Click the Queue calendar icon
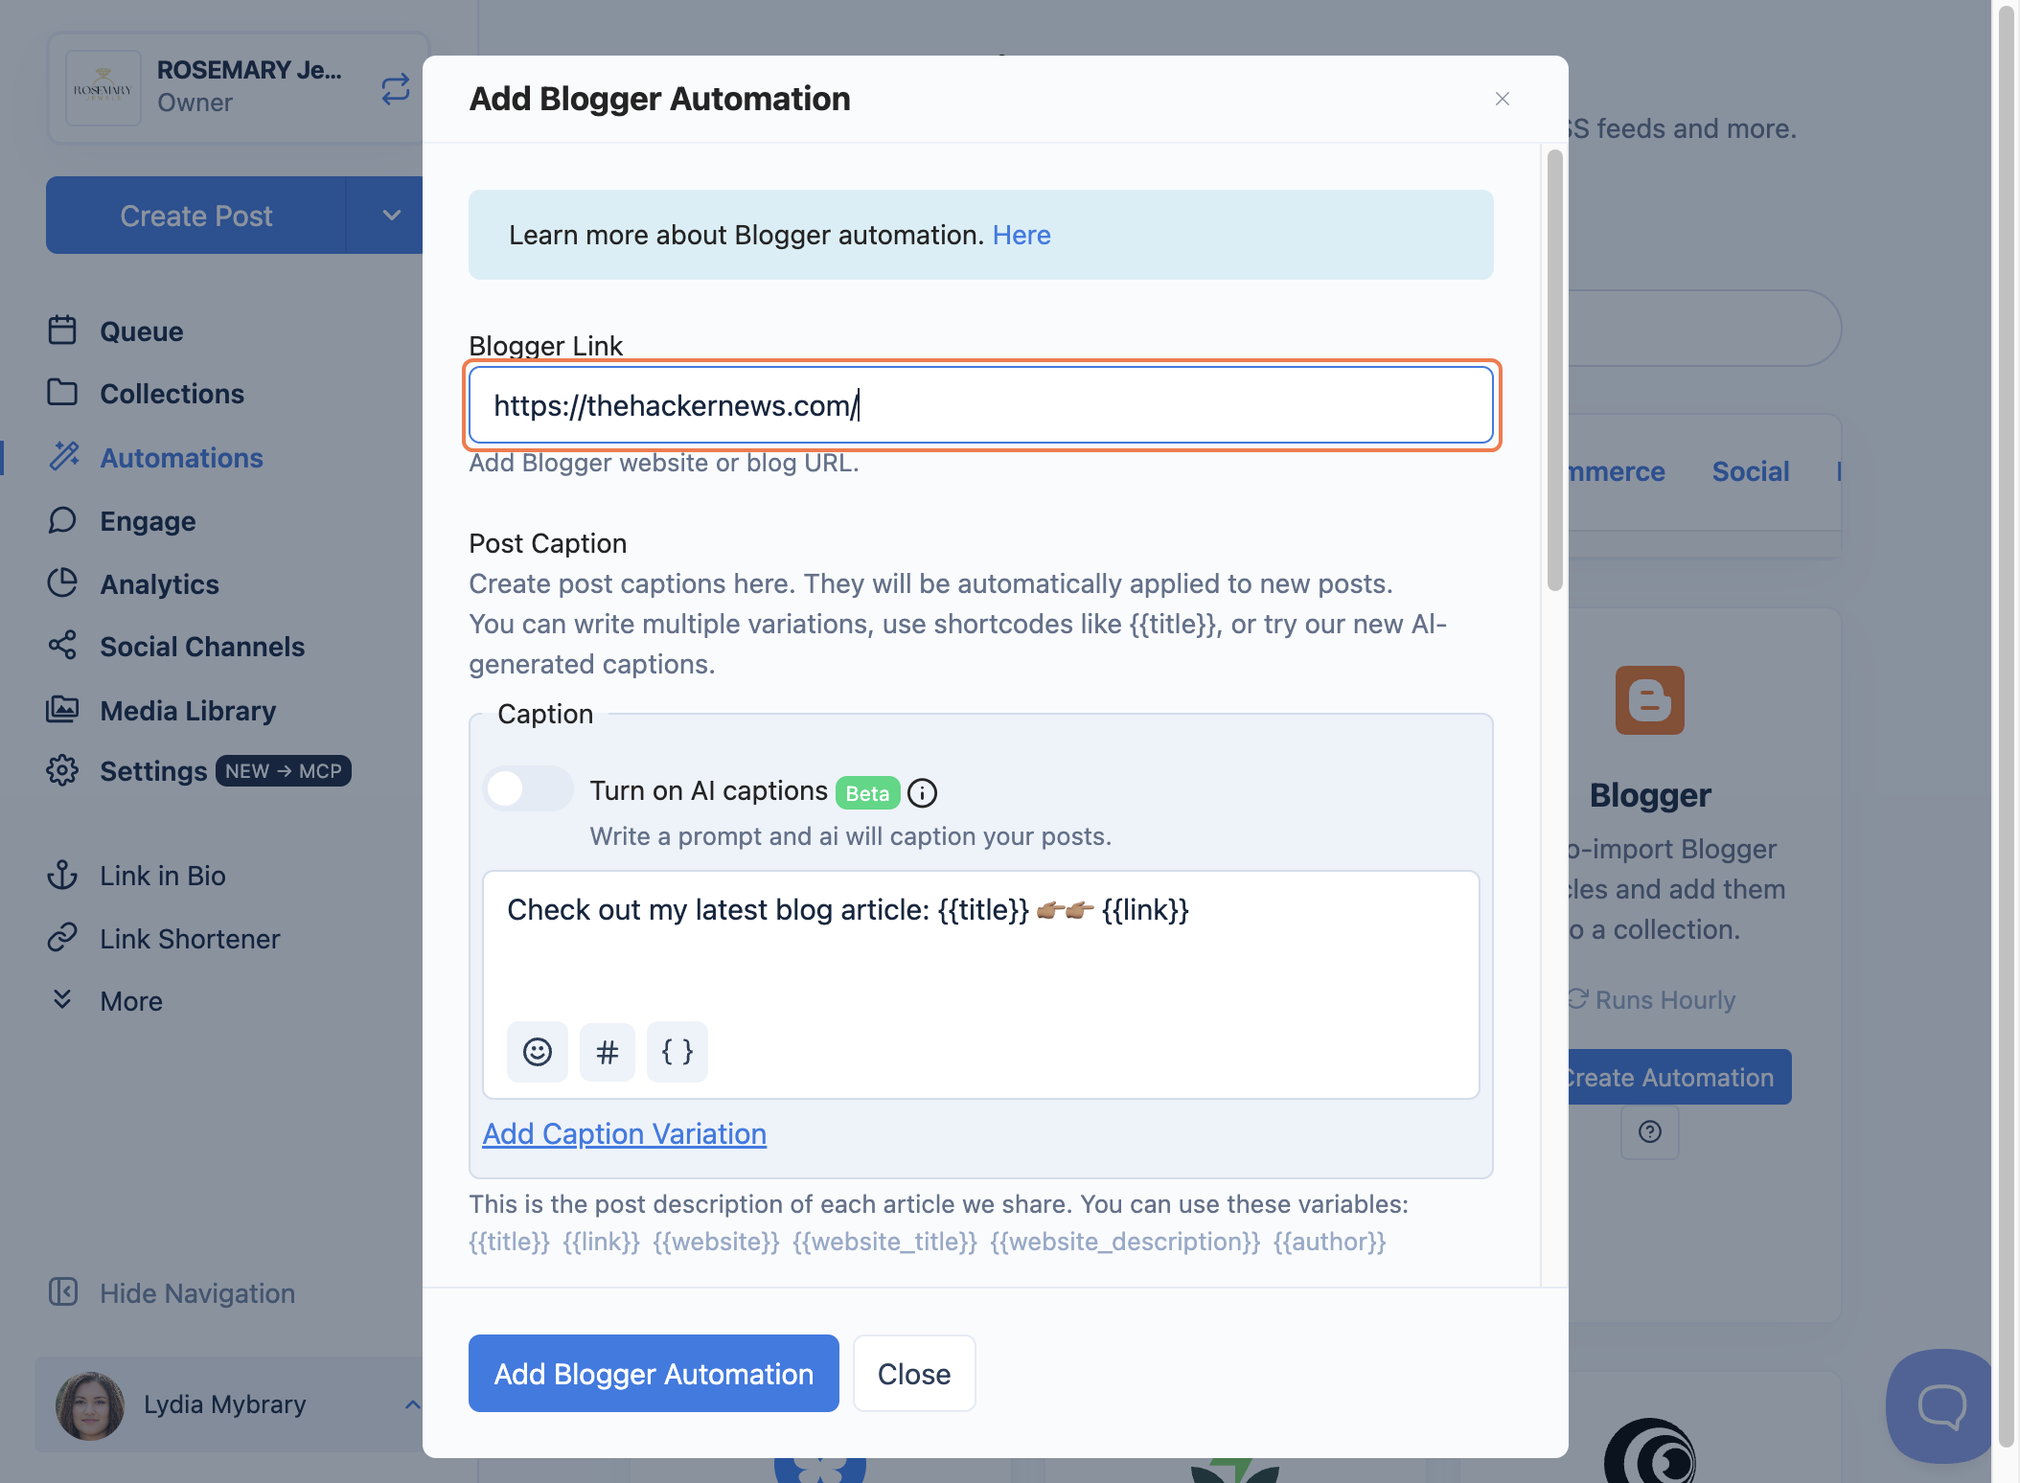Screen dimensions: 2020x1483 [62, 331]
